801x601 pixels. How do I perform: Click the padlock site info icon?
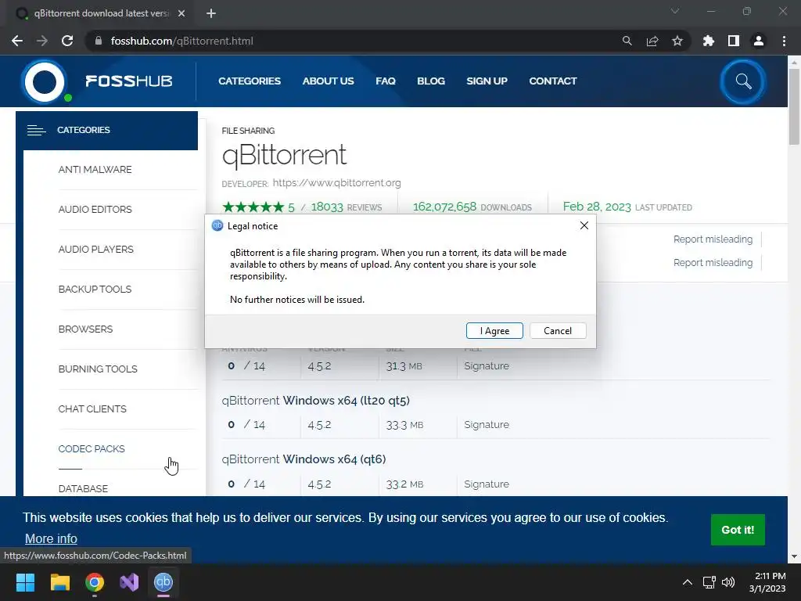coord(99,41)
